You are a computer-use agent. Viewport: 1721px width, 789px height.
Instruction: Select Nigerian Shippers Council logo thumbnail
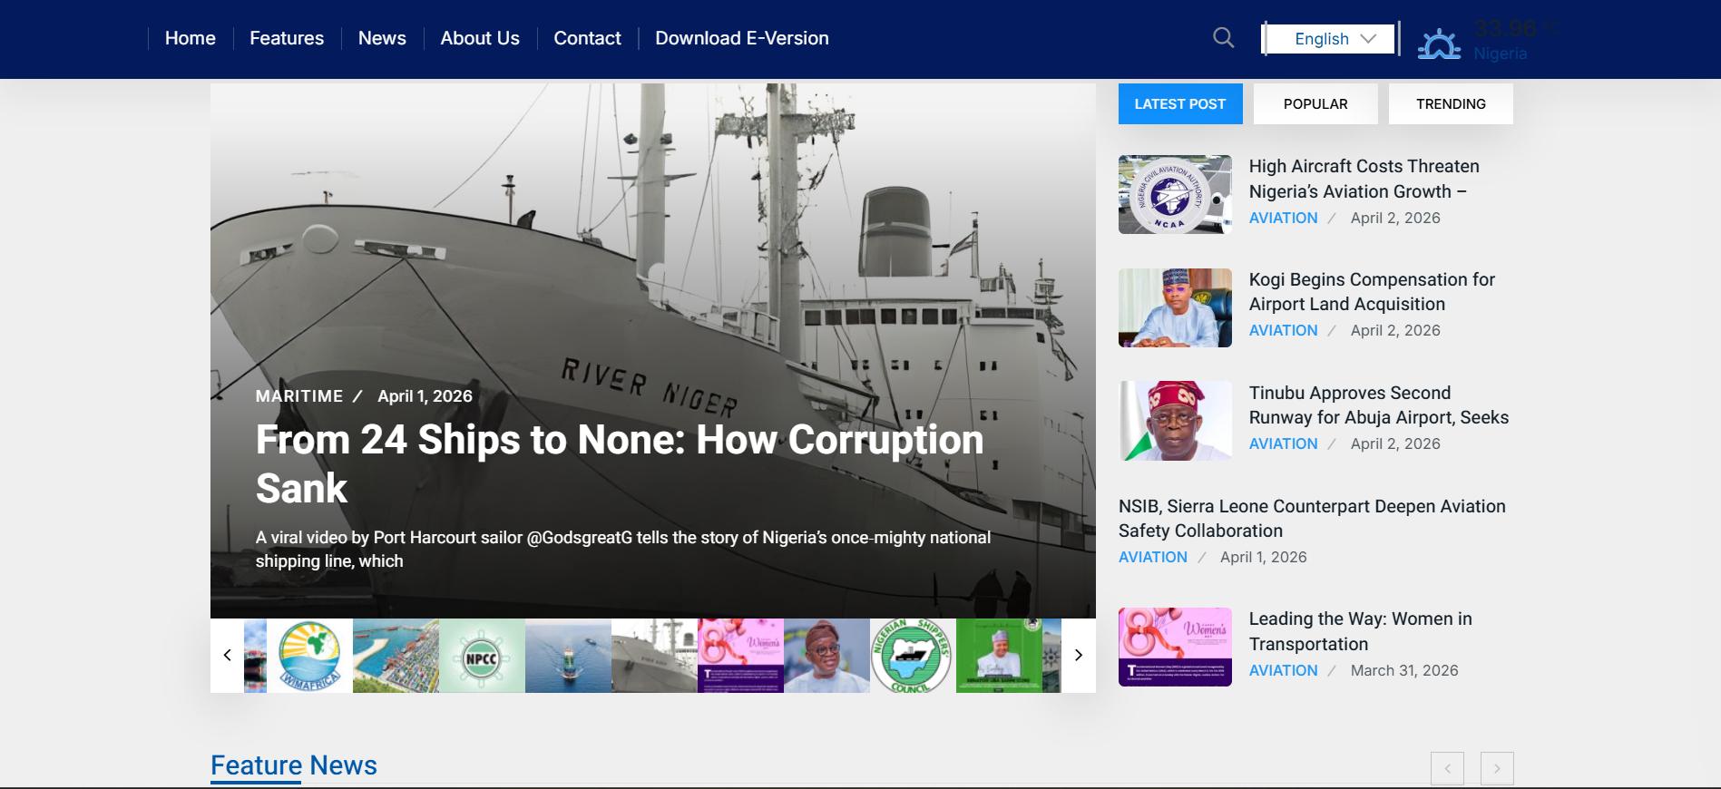(x=912, y=656)
